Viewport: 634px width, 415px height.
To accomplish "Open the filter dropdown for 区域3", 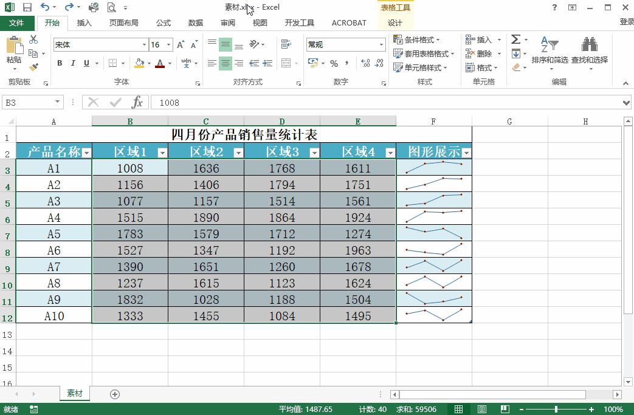I will point(314,153).
